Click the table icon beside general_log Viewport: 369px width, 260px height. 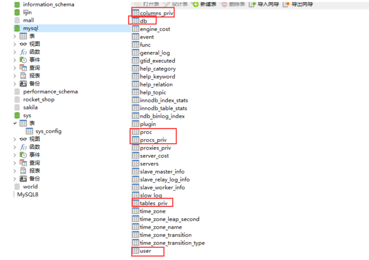tap(135, 52)
